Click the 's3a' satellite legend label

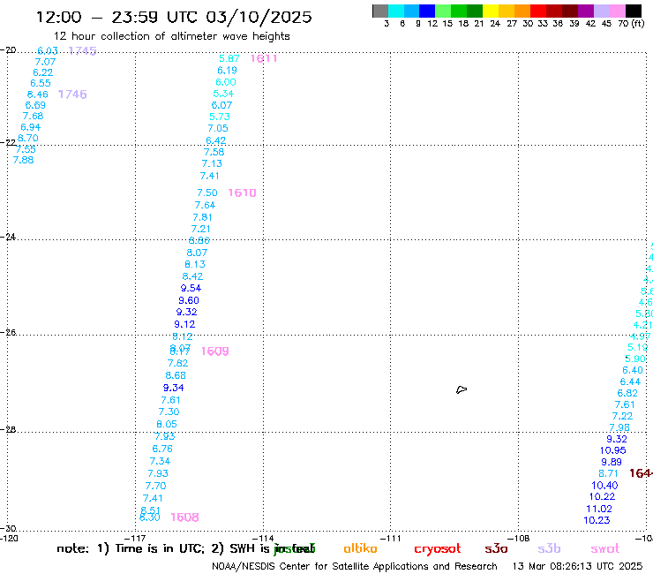[x=496, y=548]
